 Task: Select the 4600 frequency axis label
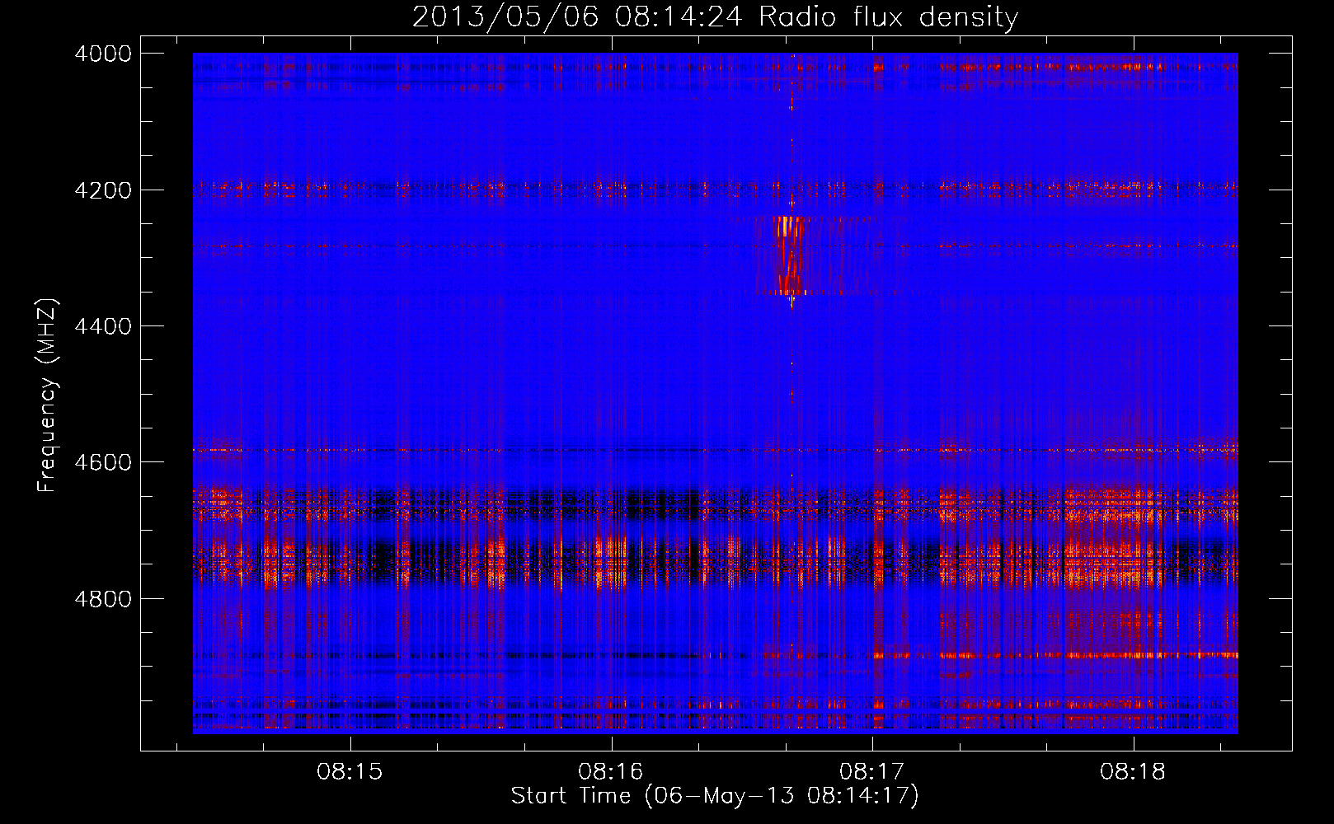(103, 462)
